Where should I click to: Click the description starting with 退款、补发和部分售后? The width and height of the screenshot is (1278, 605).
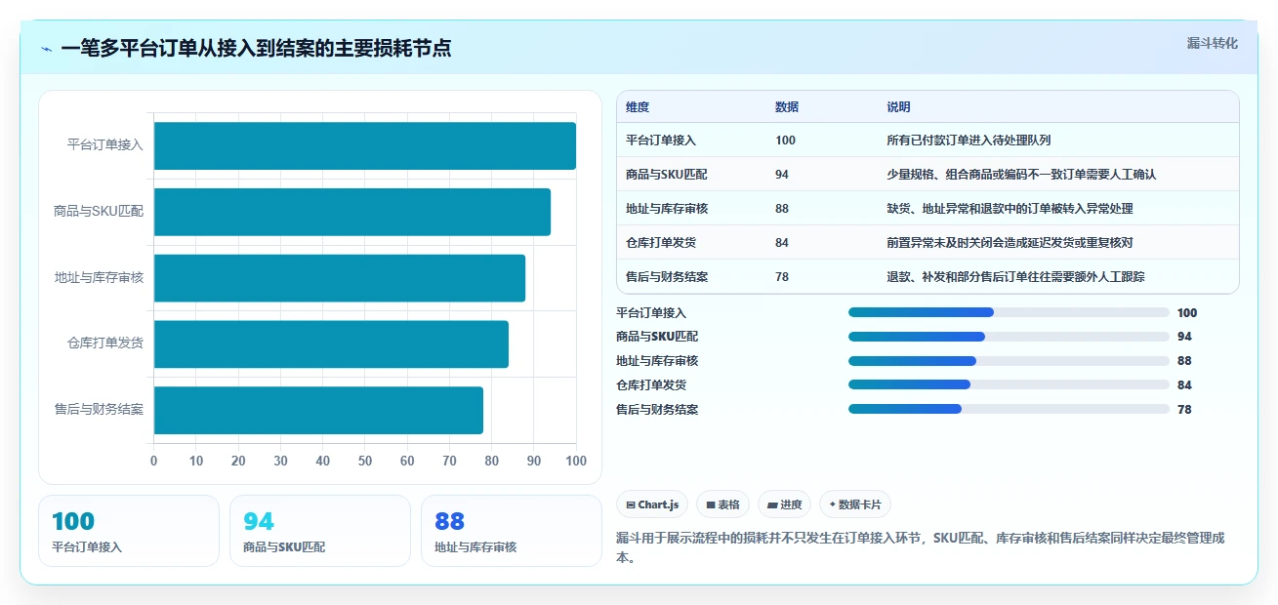pyautogui.click(x=1015, y=277)
